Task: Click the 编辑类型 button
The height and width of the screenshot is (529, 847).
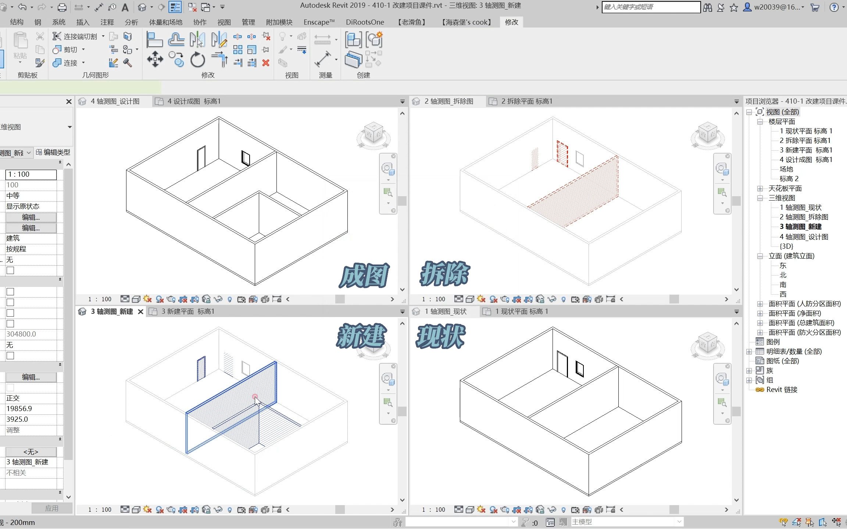Action: click(53, 152)
